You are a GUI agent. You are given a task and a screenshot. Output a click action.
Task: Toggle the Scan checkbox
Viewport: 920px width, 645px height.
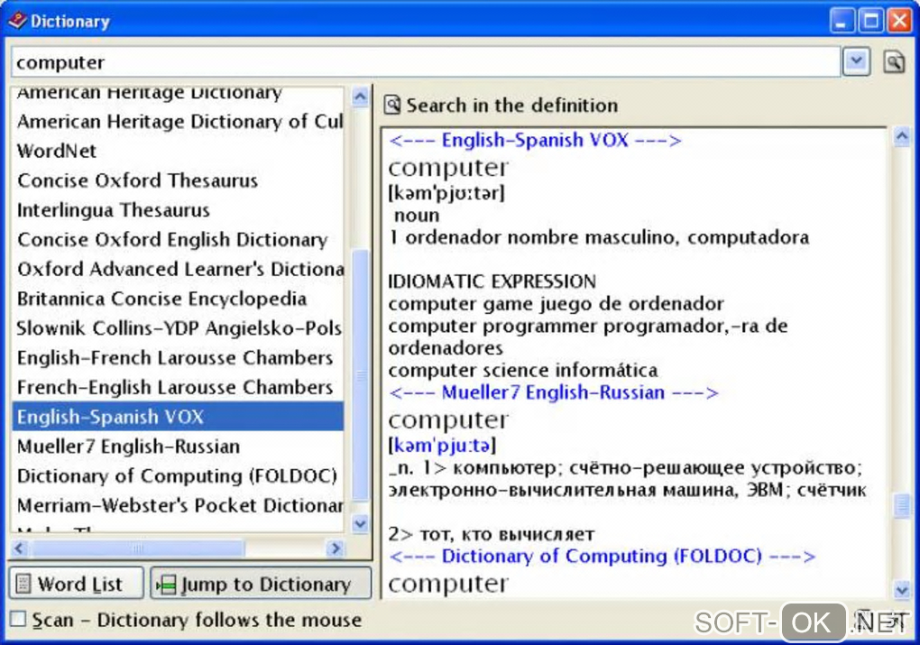coord(18,619)
